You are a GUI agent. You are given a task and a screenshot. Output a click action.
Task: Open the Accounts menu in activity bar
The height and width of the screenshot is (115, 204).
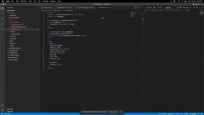pos(3,105)
